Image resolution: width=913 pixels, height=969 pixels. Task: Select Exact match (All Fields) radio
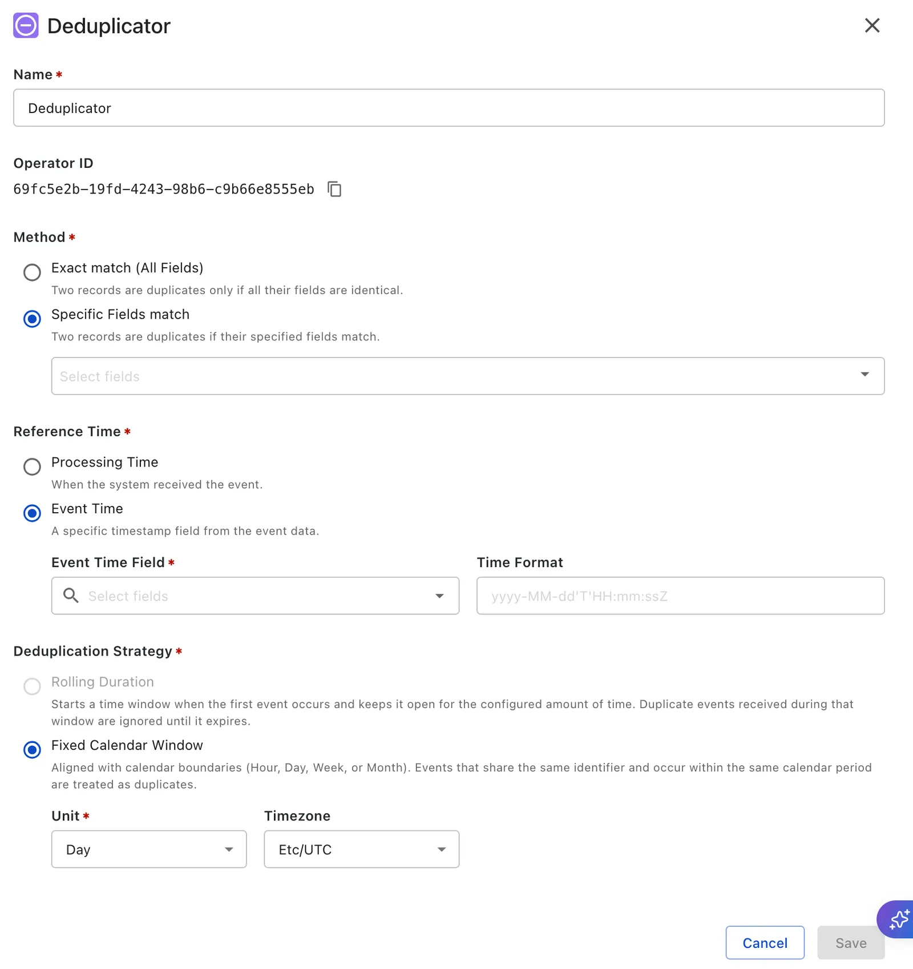click(x=32, y=272)
